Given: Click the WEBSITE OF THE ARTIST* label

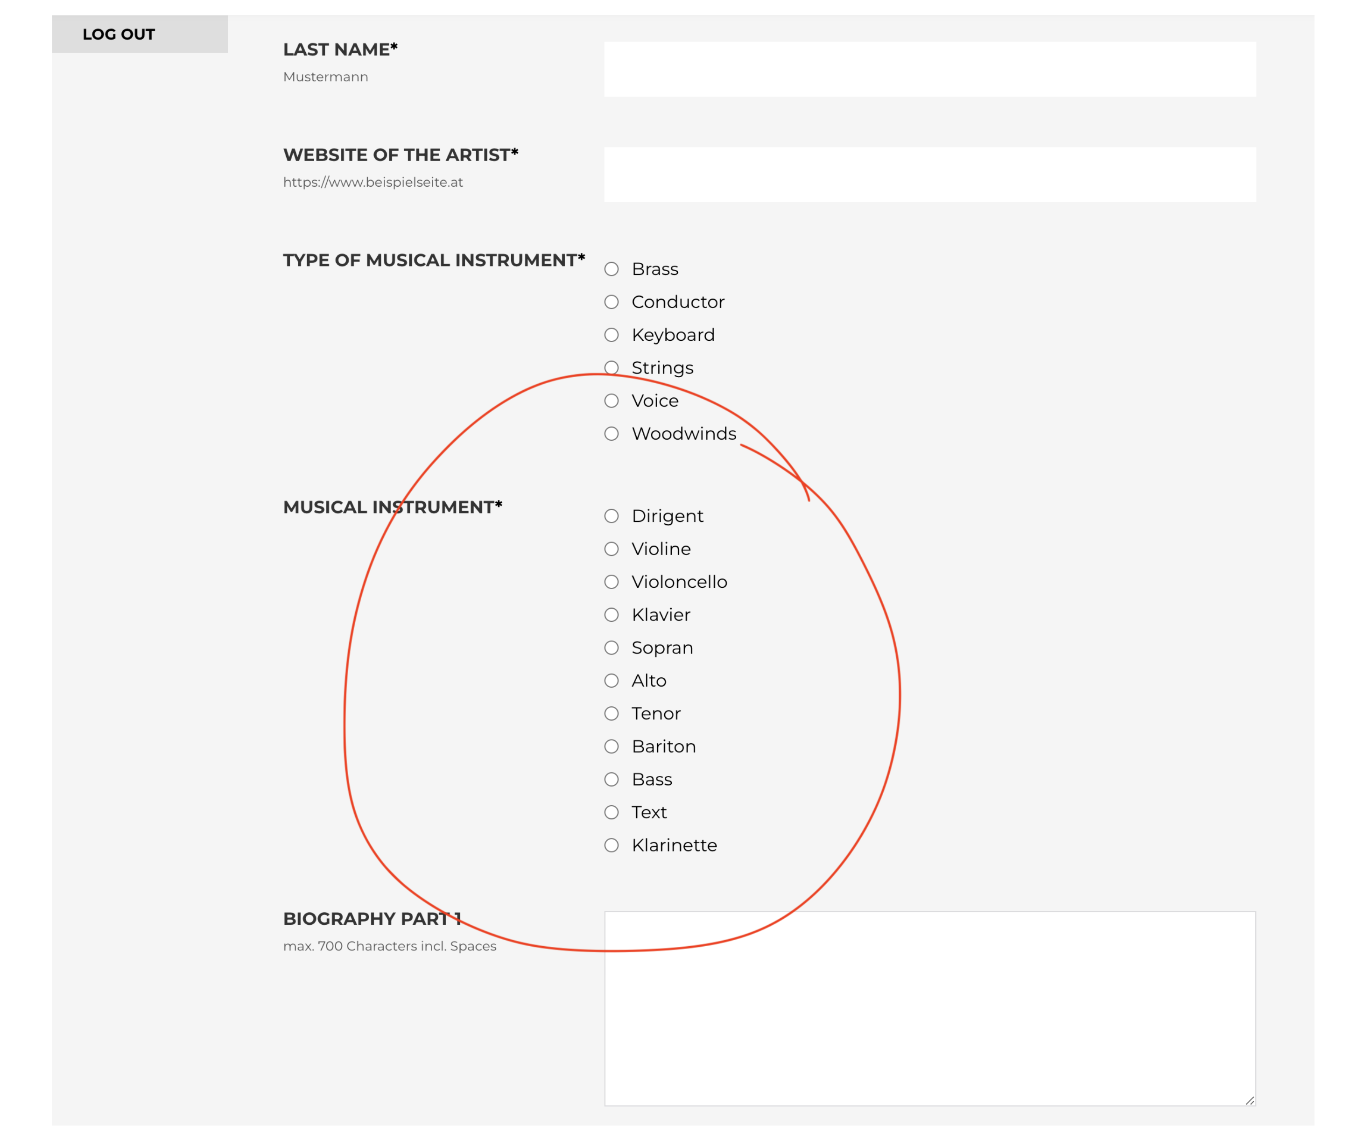Looking at the screenshot, I should pos(401,155).
